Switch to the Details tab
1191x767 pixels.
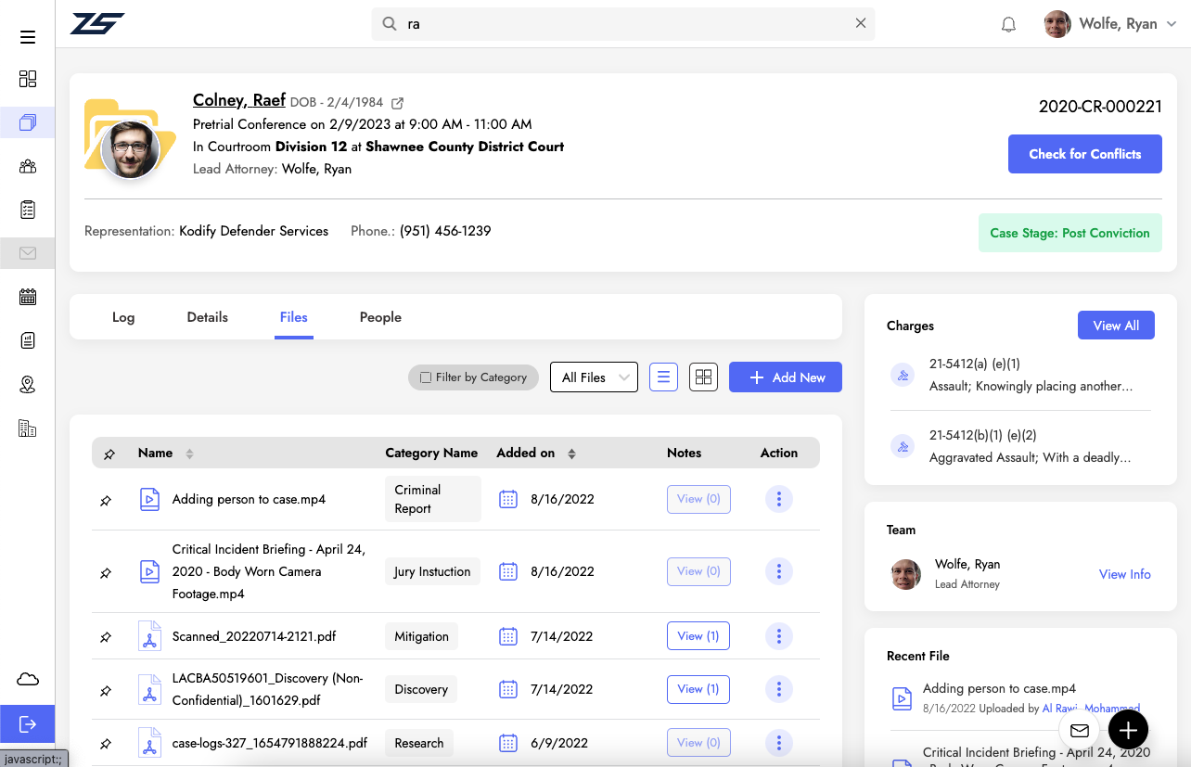[207, 317]
